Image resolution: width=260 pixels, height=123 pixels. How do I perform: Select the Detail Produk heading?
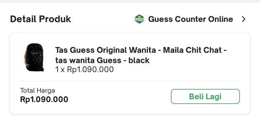pyautogui.click(x=41, y=19)
